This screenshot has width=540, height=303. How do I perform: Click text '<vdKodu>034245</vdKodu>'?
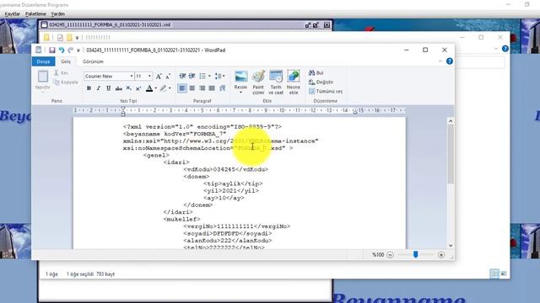226,169
